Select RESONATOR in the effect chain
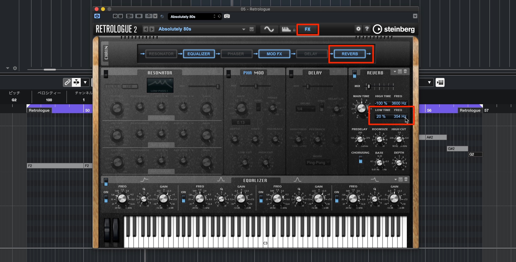Screen dimensions: 516x262 161,54
